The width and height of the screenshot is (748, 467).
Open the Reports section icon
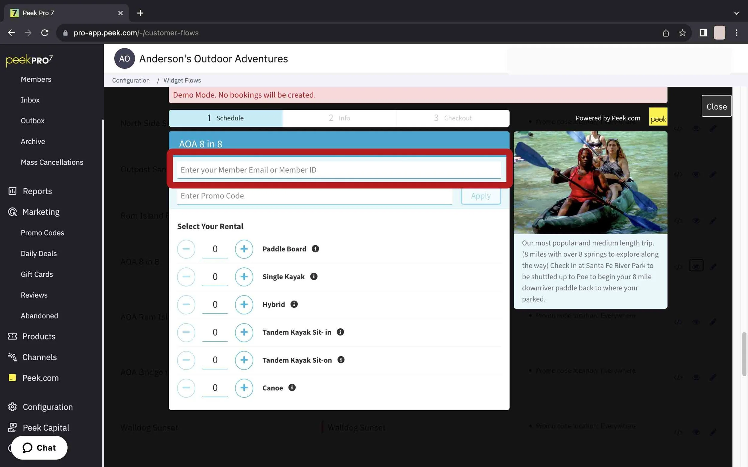pos(12,191)
